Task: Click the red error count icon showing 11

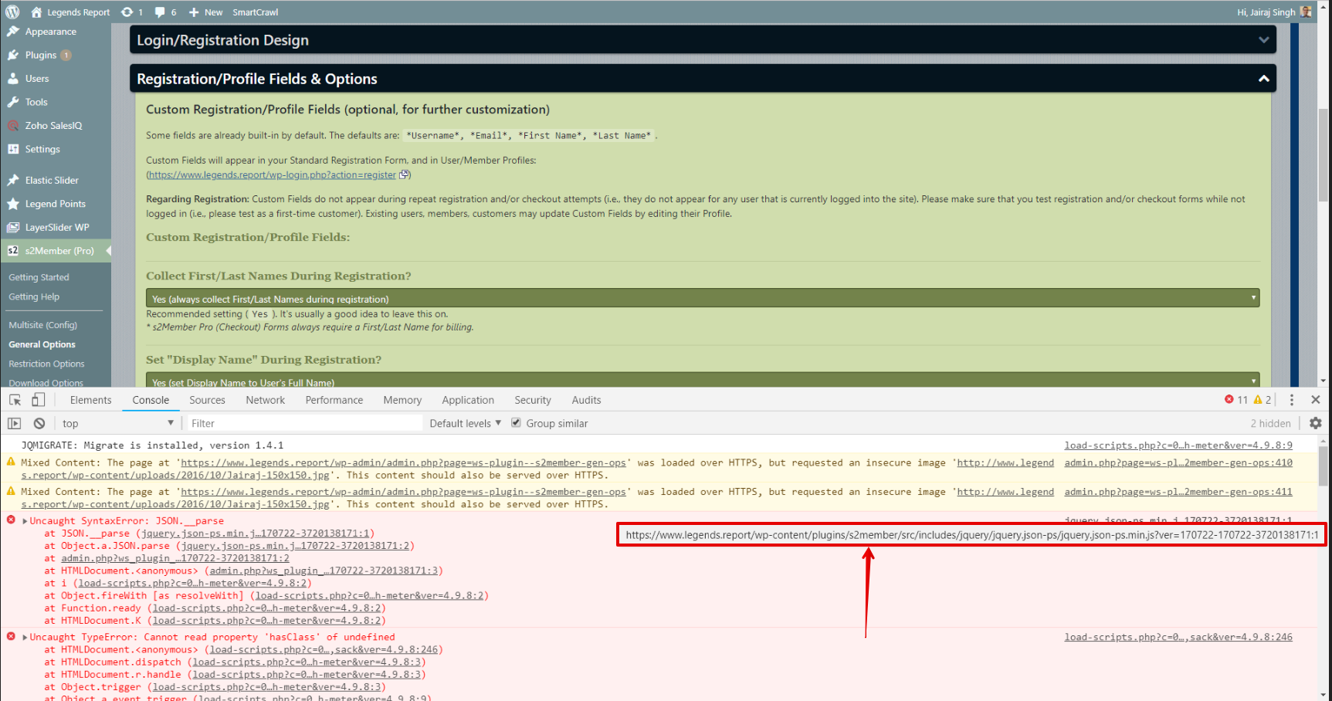Action: [1229, 399]
